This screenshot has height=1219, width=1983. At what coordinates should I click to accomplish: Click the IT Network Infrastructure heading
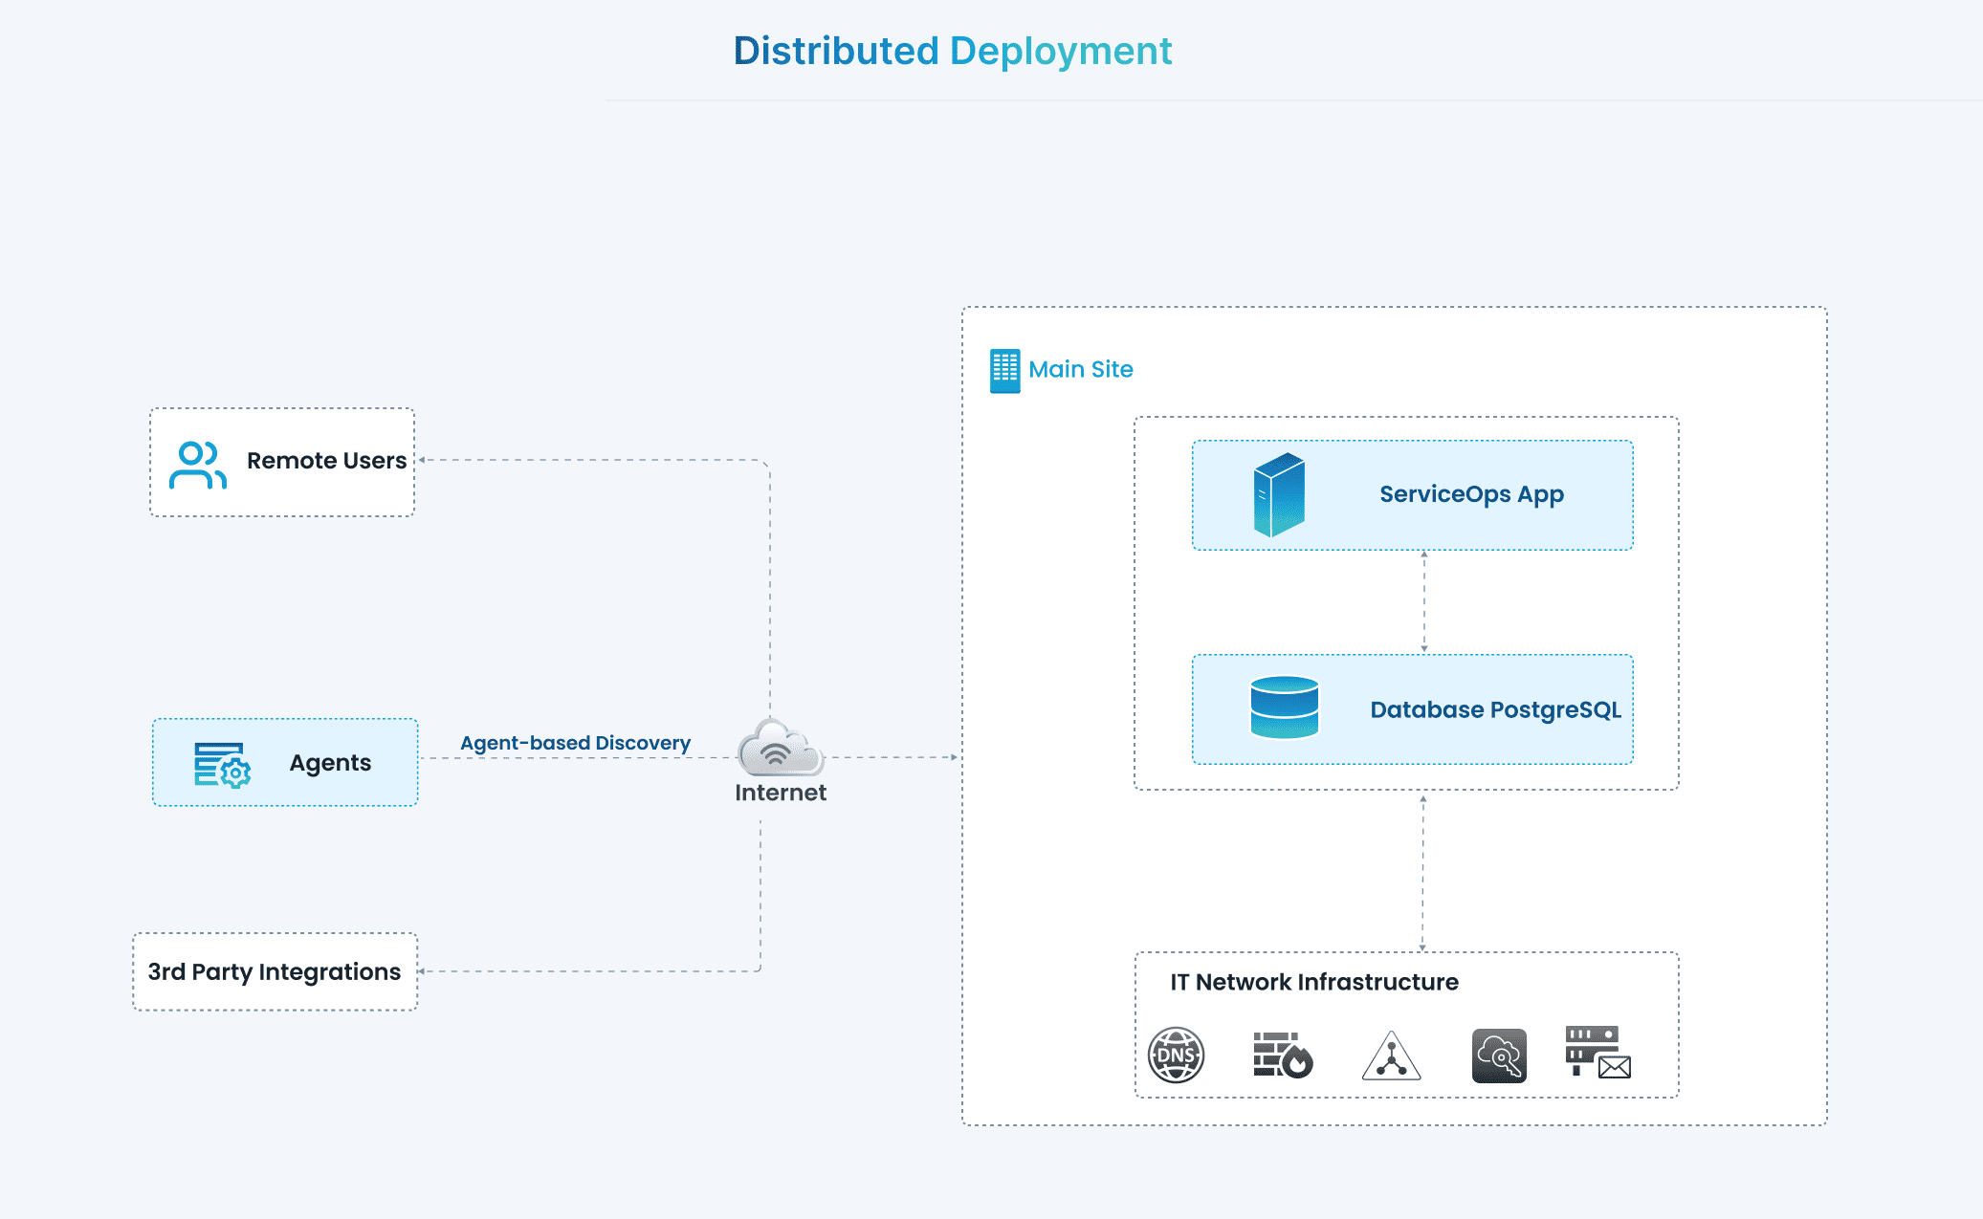(1313, 982)
